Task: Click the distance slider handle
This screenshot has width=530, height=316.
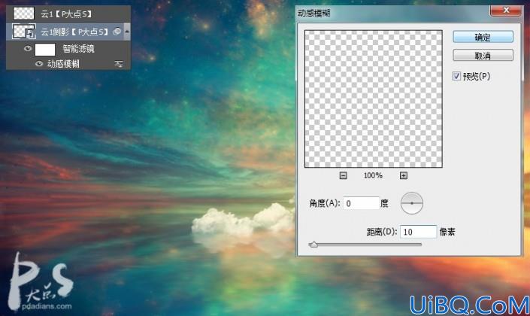Action: point(313,245)
